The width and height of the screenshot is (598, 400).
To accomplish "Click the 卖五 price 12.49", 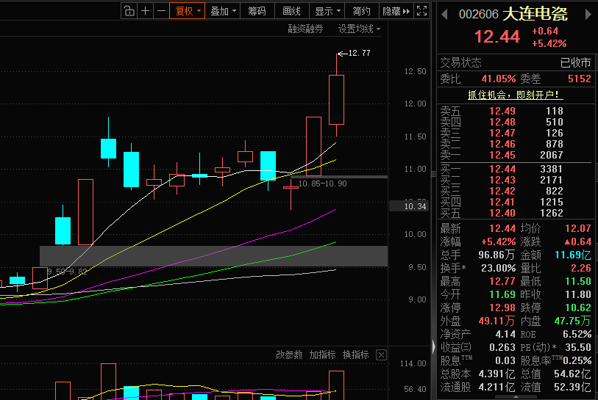I will click(502, 111).
